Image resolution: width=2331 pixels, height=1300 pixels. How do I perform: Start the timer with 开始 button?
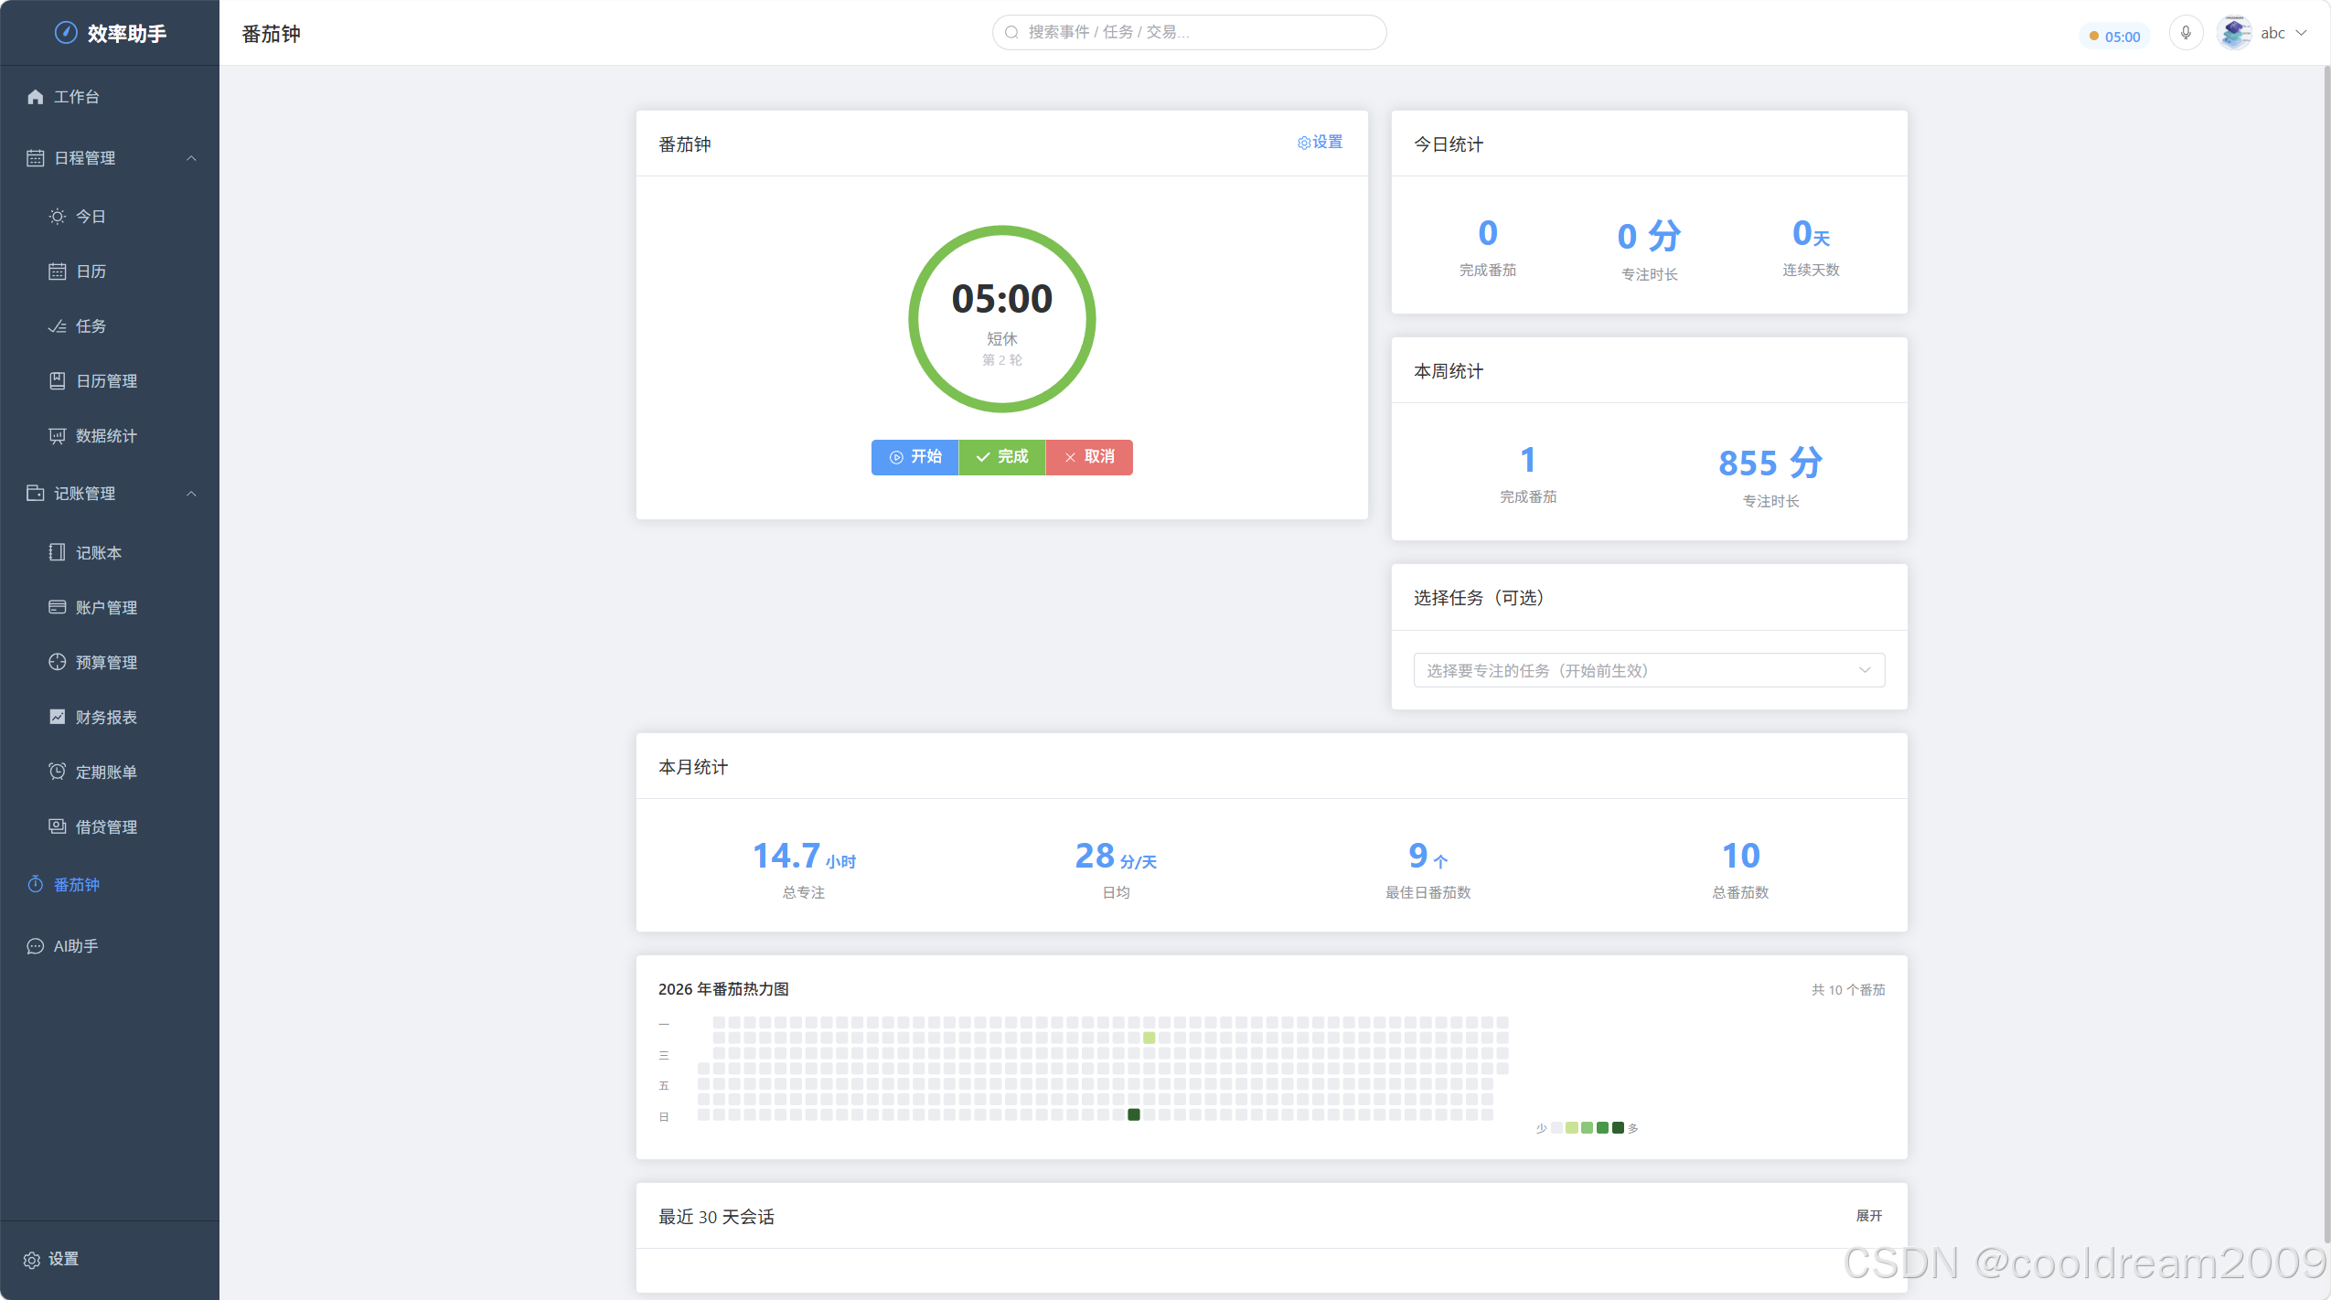pos(914,457)
